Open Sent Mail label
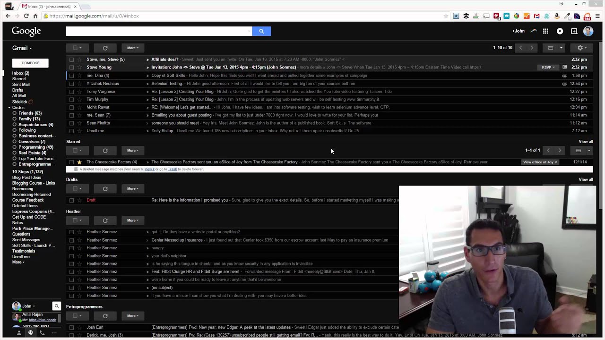 coord(21,85)
